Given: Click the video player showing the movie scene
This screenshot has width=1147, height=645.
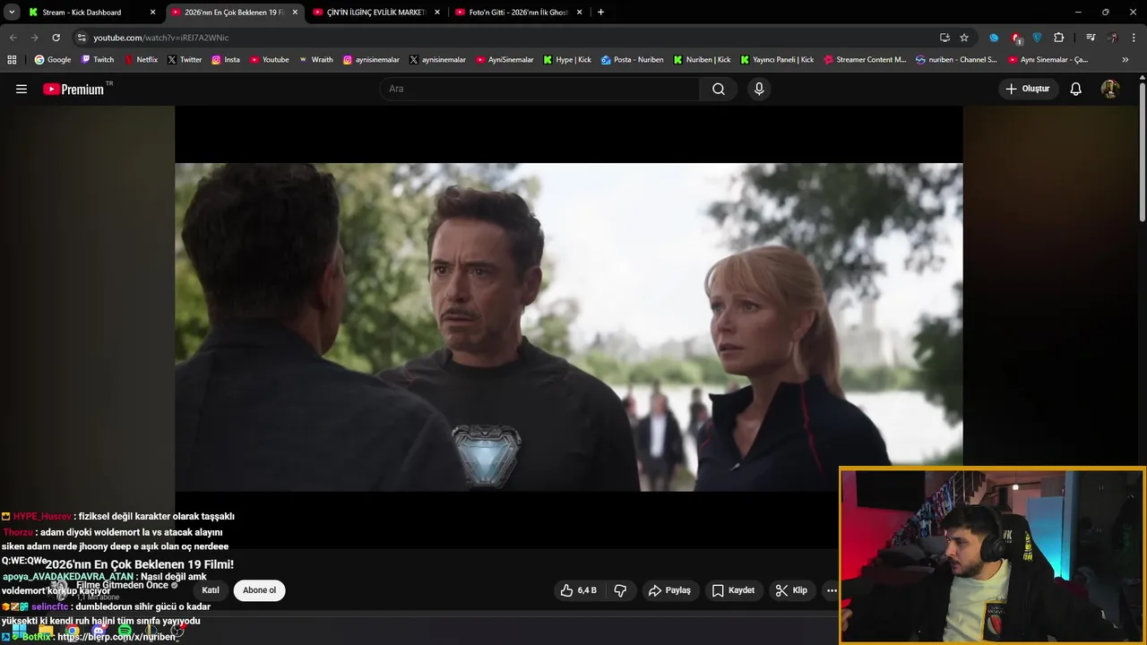Looking at the screenshot, I should pos(568,327).
